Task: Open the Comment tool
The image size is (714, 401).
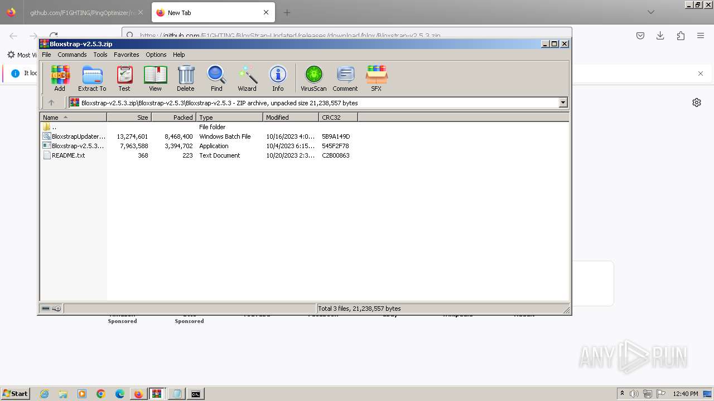Action: pyautogui.click(x=345, y=78)
